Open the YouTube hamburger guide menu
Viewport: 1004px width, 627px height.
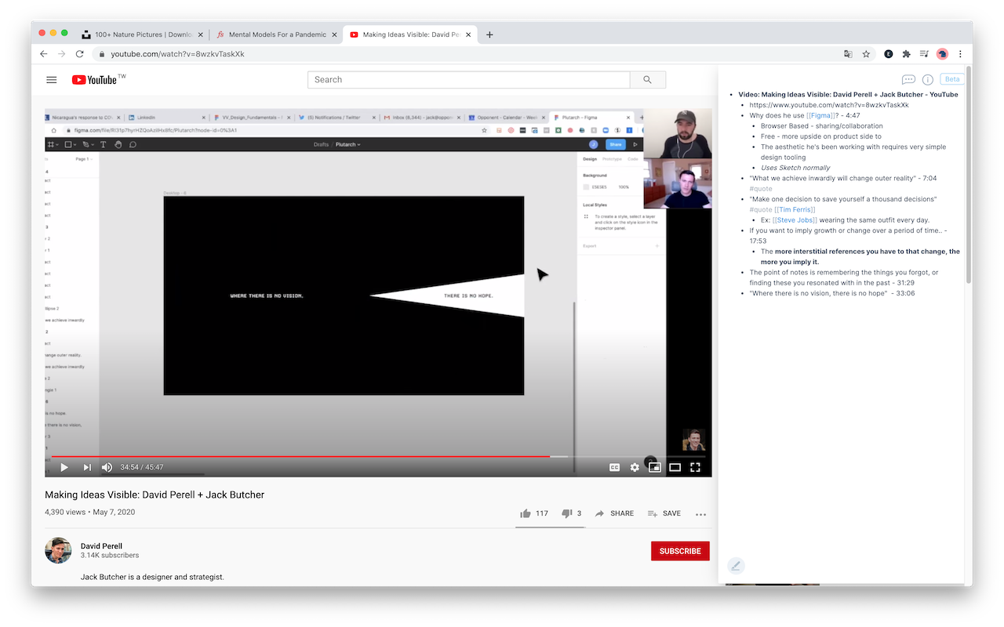pyautogui.click(x=52, y=80)
